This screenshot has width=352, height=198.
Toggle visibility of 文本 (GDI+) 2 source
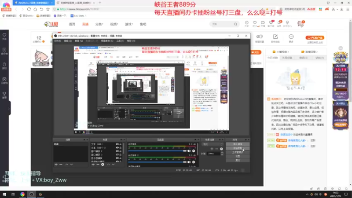point(117,148)
